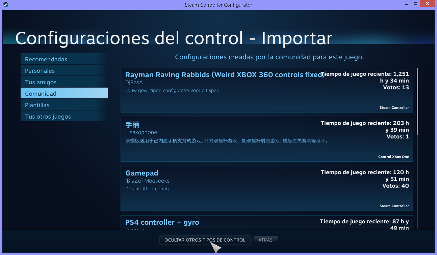Go back with the Atrás button
The width and height of the screenshot is (437, 255).
[x=265, y=240]
